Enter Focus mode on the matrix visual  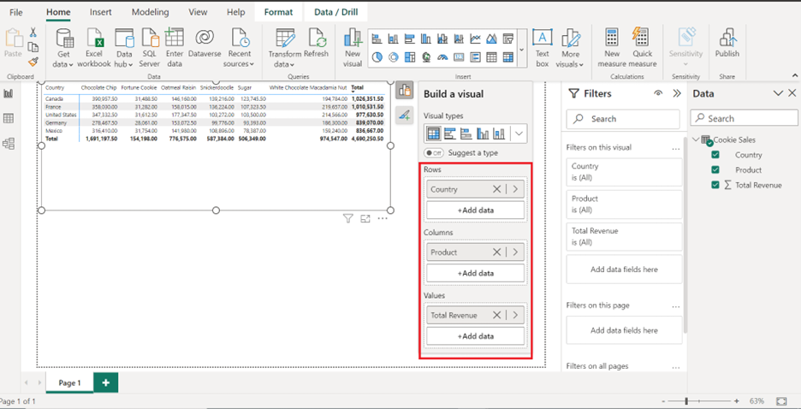365,218
